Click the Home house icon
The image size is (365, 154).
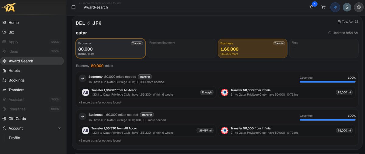click(4, 23)
